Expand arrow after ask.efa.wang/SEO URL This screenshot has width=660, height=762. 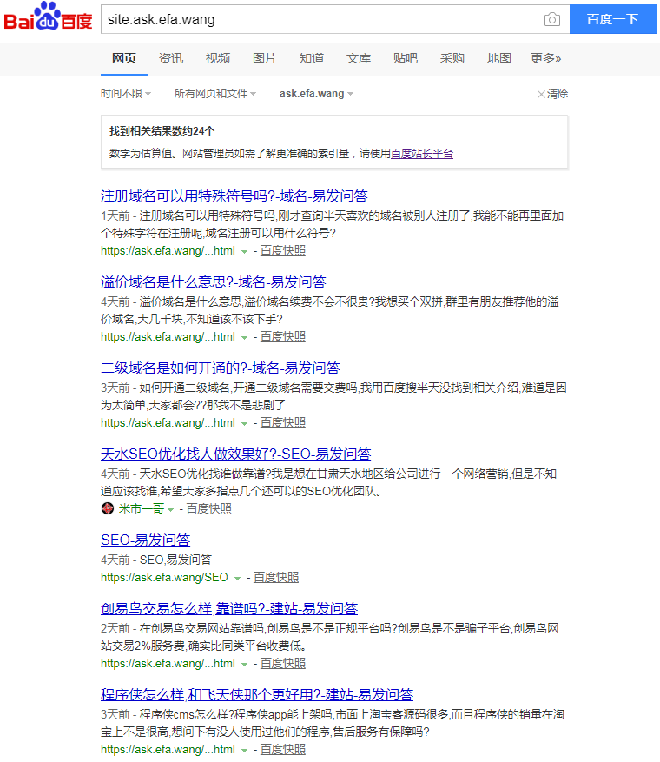tap(237, 579)
